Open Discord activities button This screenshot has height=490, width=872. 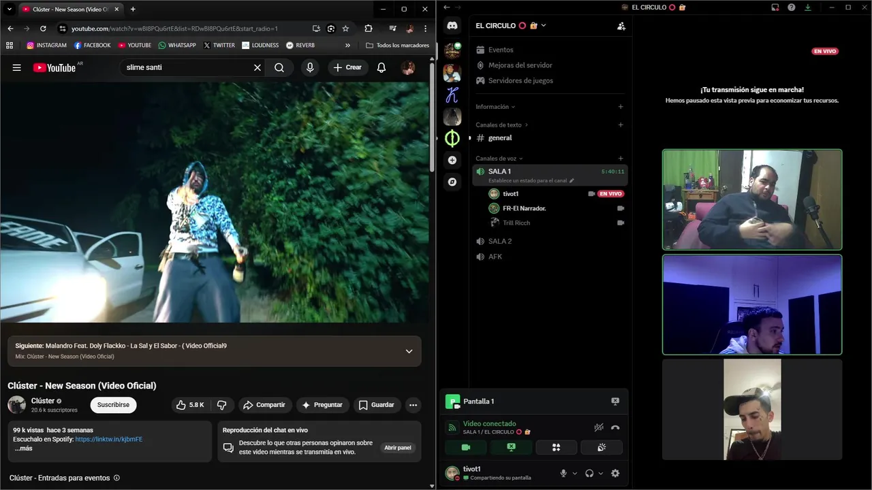tap(556, 447)
